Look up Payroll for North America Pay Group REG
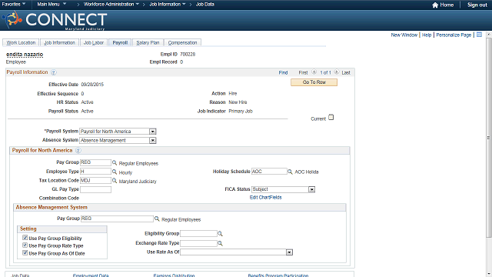Viewport: 492px width, 277px height. click(115, 162)
